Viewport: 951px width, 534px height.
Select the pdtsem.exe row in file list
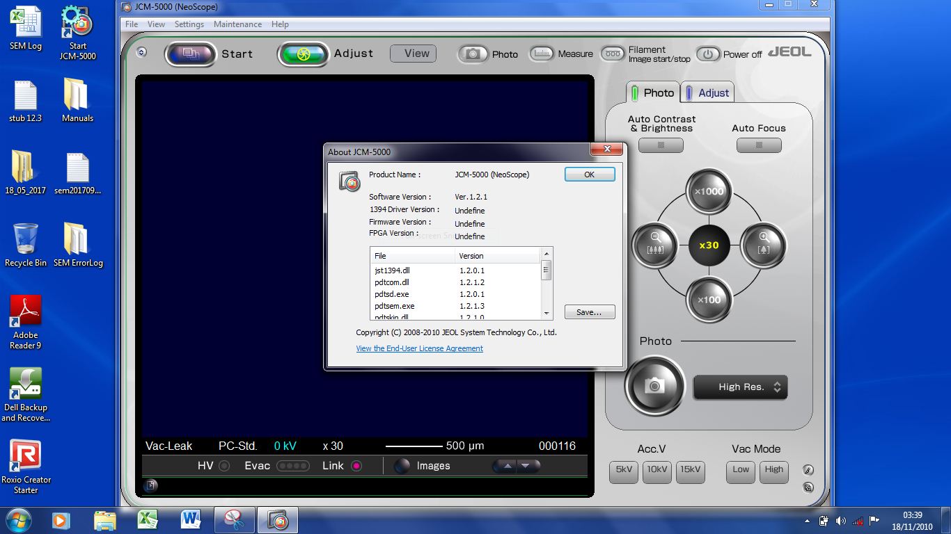coord(455,306)
